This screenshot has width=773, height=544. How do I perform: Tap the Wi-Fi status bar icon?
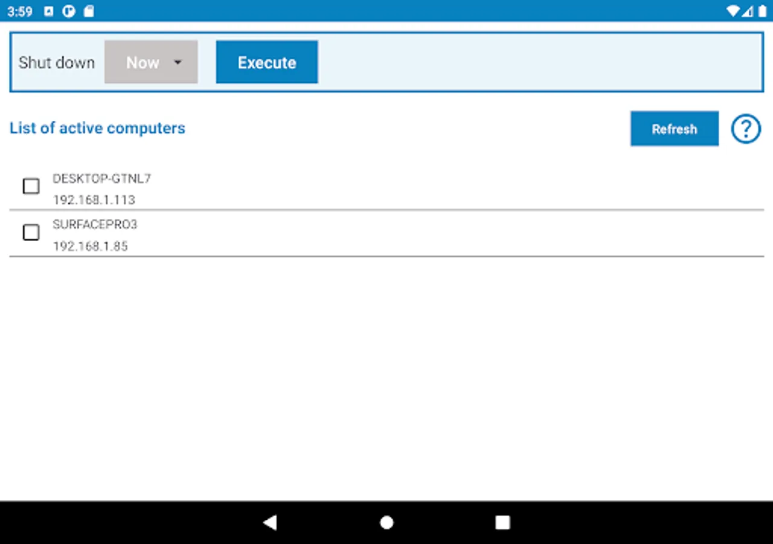pyautogui.click(x=733, y=11)
